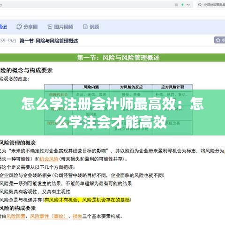Click the search input box
The height and width of the screenshot is (225, 225).
(211, 5)
